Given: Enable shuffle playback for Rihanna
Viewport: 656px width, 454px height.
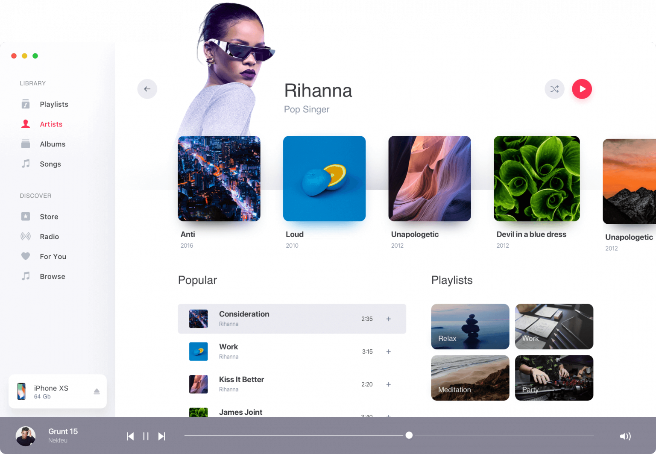Looking at the screenshot, I should pyautogui.click(x=554, y=89).
